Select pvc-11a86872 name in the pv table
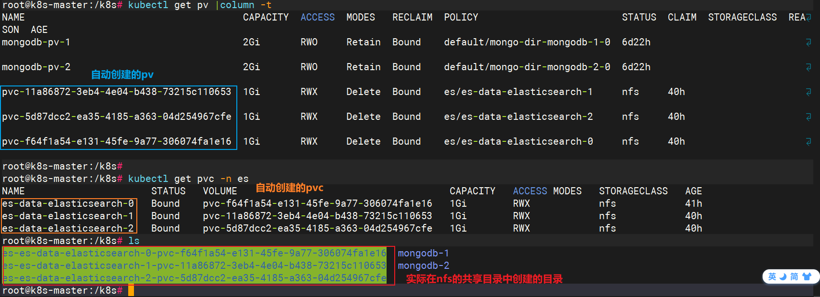The height and width of the screenshot is (297, 820). (x=117, y=92)
